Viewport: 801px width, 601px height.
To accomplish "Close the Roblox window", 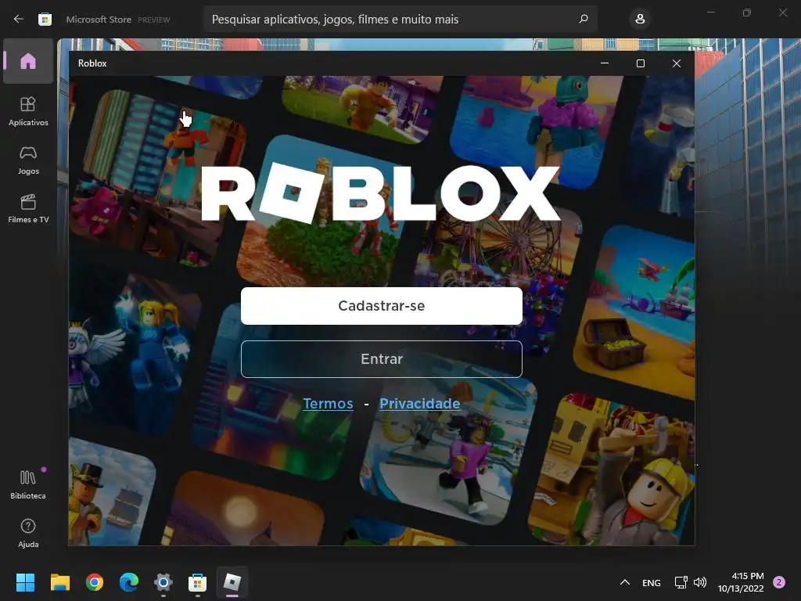I will coord(677,63).
